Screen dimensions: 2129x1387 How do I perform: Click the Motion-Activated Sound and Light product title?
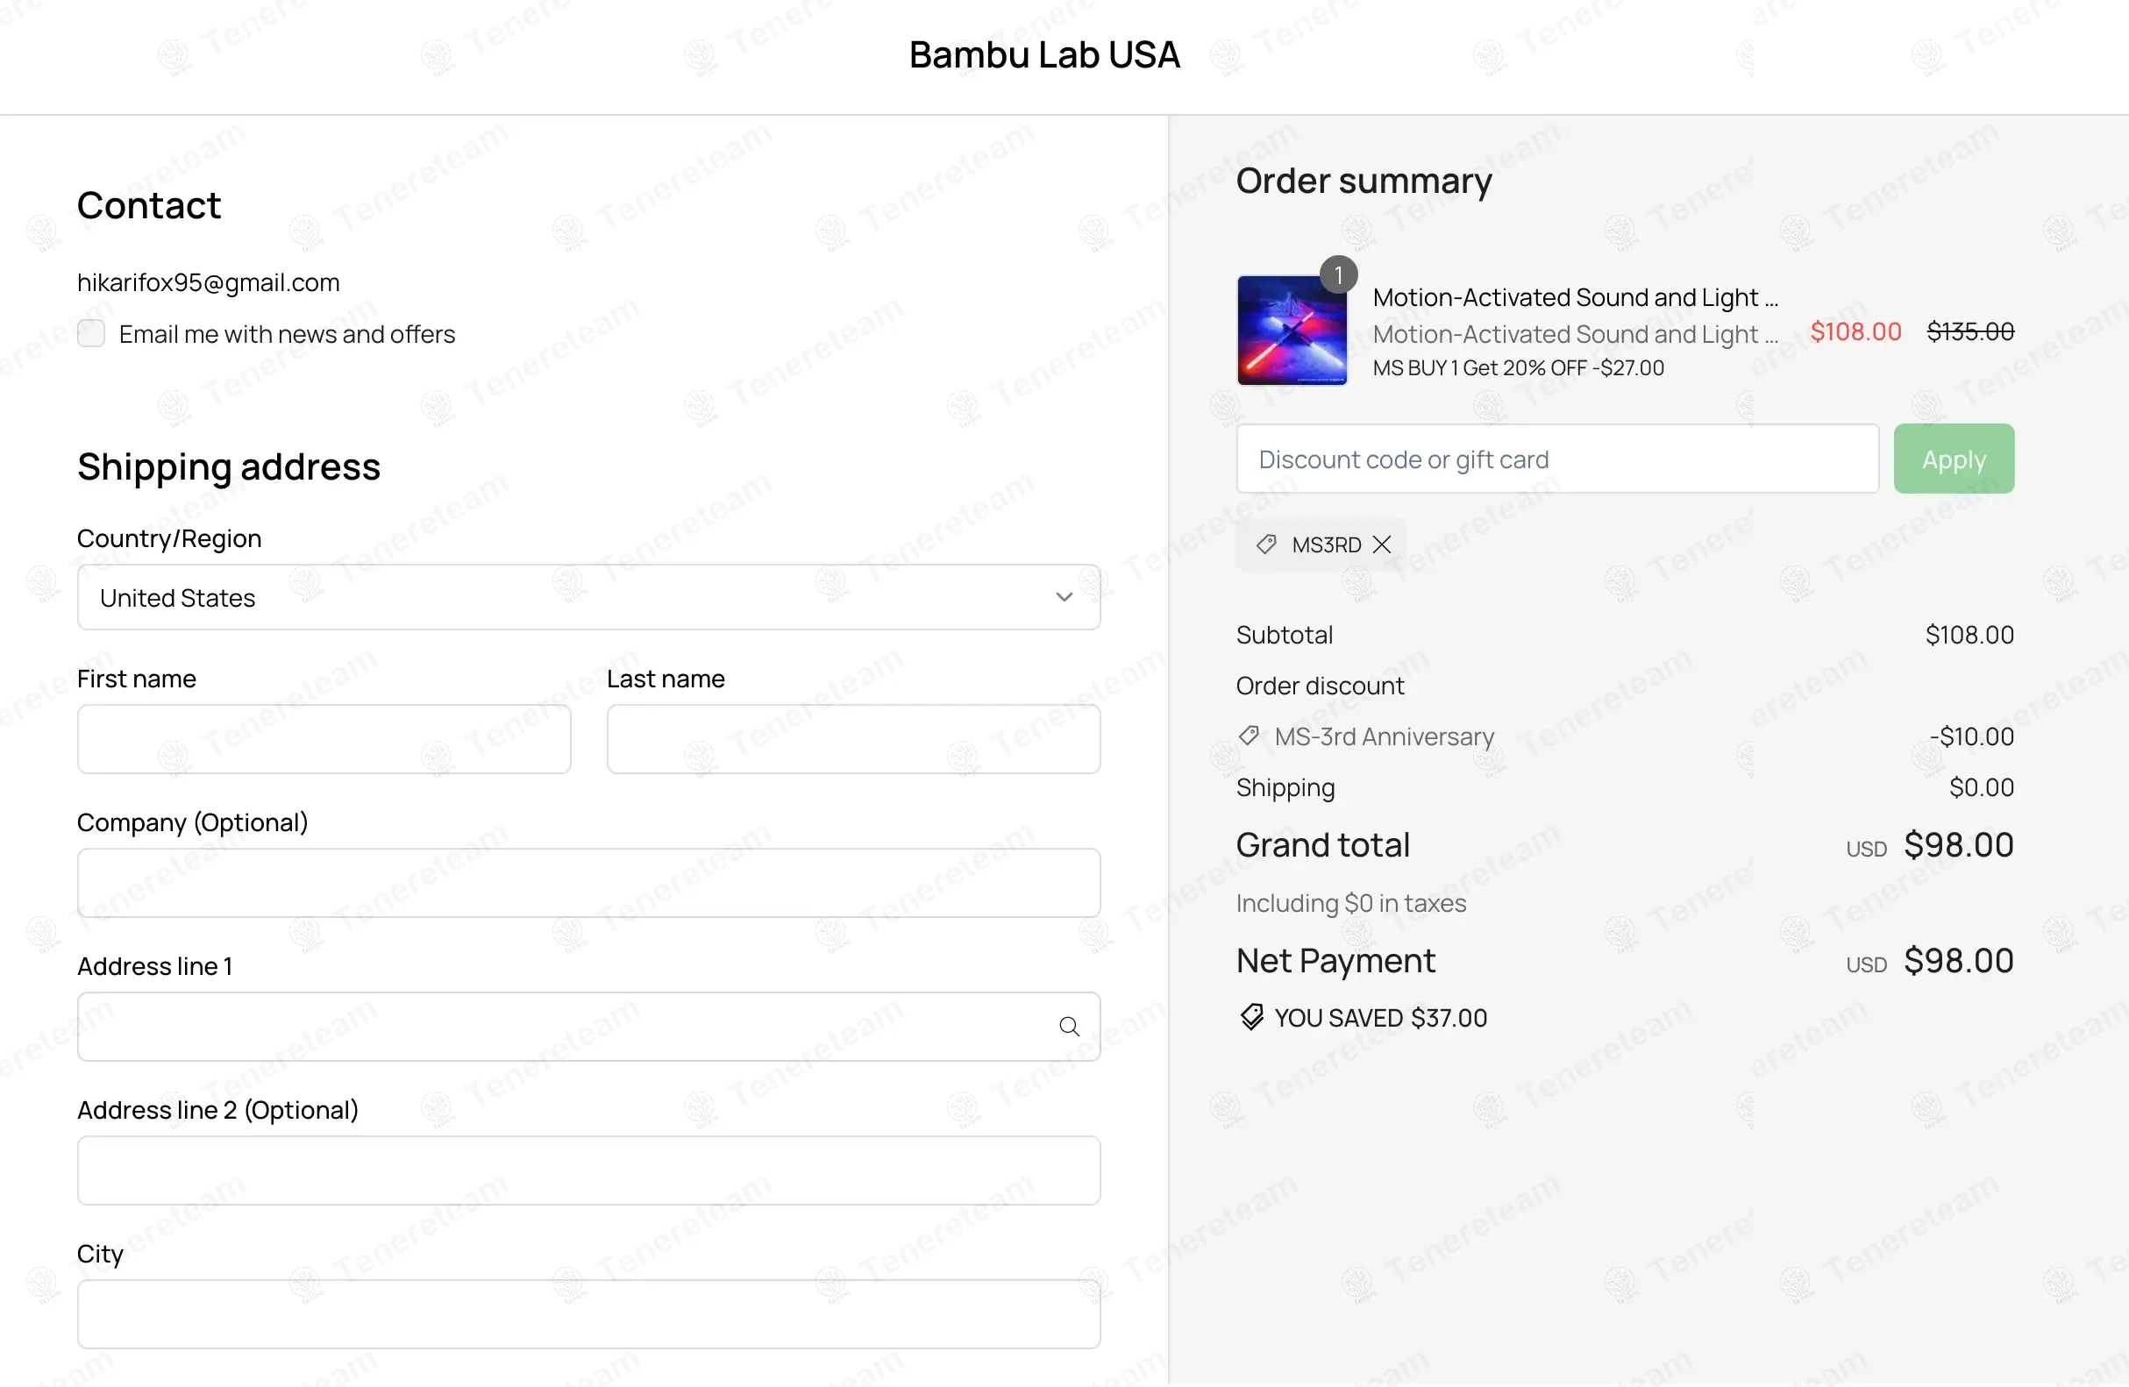click(x=1574, y=297)
